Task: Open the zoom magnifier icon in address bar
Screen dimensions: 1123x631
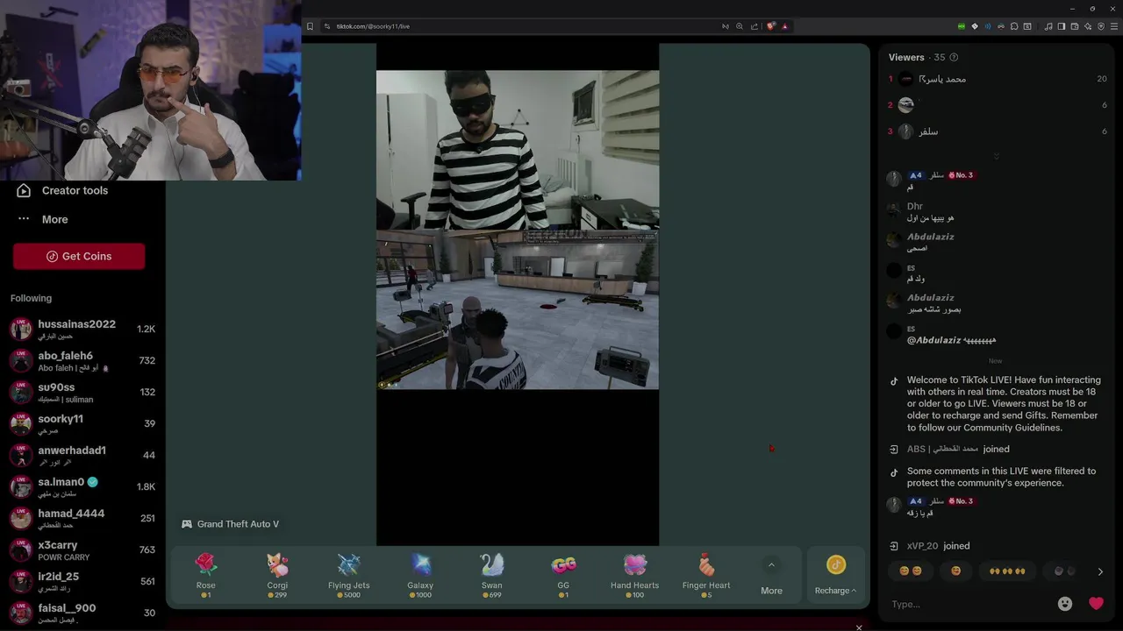Action: tap(740, 26)
